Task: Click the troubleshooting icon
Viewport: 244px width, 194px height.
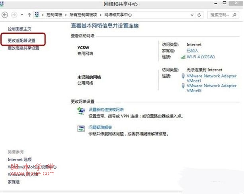Action: pyautogui.click(x=81, y=129)
